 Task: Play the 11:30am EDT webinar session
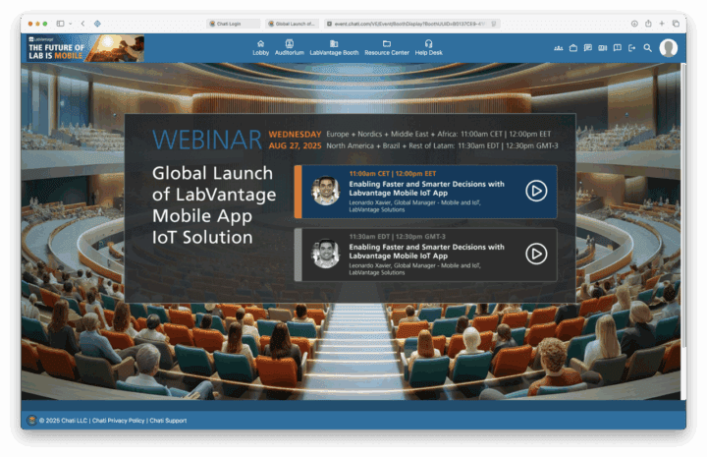535,254
